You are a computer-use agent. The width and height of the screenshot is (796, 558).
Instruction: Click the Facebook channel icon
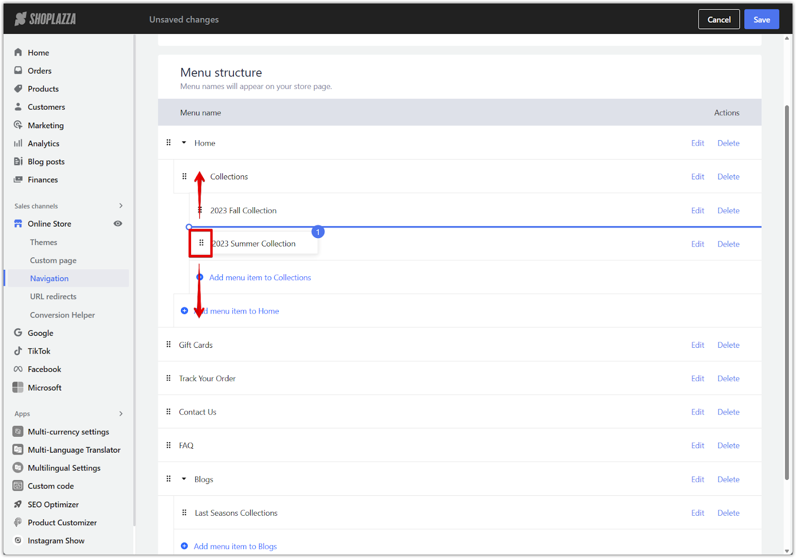click(x=18, y=369)
